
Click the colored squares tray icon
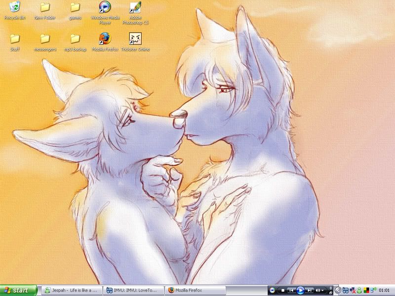[366, 291]
